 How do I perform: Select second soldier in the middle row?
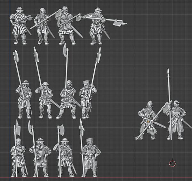coord(45,100)
